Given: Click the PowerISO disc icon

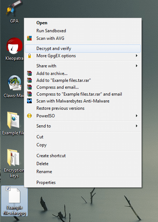Looking at the screenshot, I should click(x=29, y=116).
